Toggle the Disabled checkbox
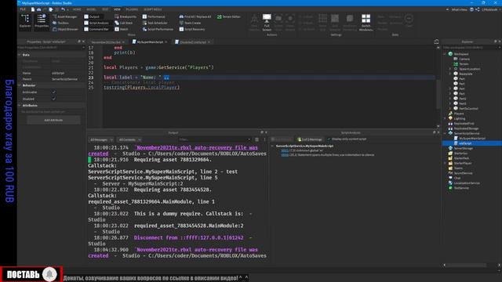The image size is (502, 282). point(54,99)
